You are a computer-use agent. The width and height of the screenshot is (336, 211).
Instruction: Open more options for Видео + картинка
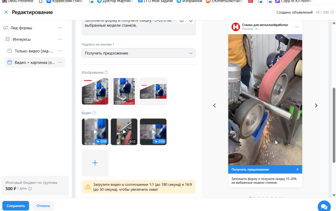[60, 62]
